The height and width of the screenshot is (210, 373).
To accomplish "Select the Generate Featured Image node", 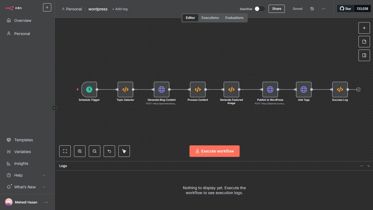I will point(231,90).
